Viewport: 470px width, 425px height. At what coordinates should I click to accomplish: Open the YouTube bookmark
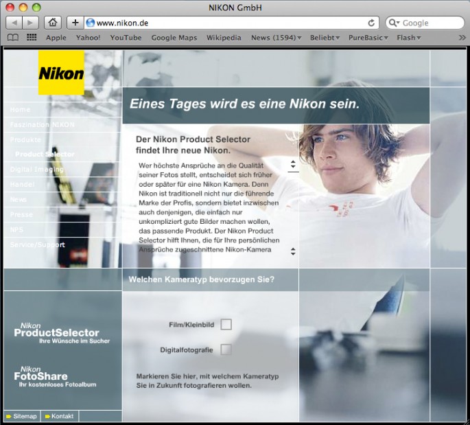tap(126, 38)
